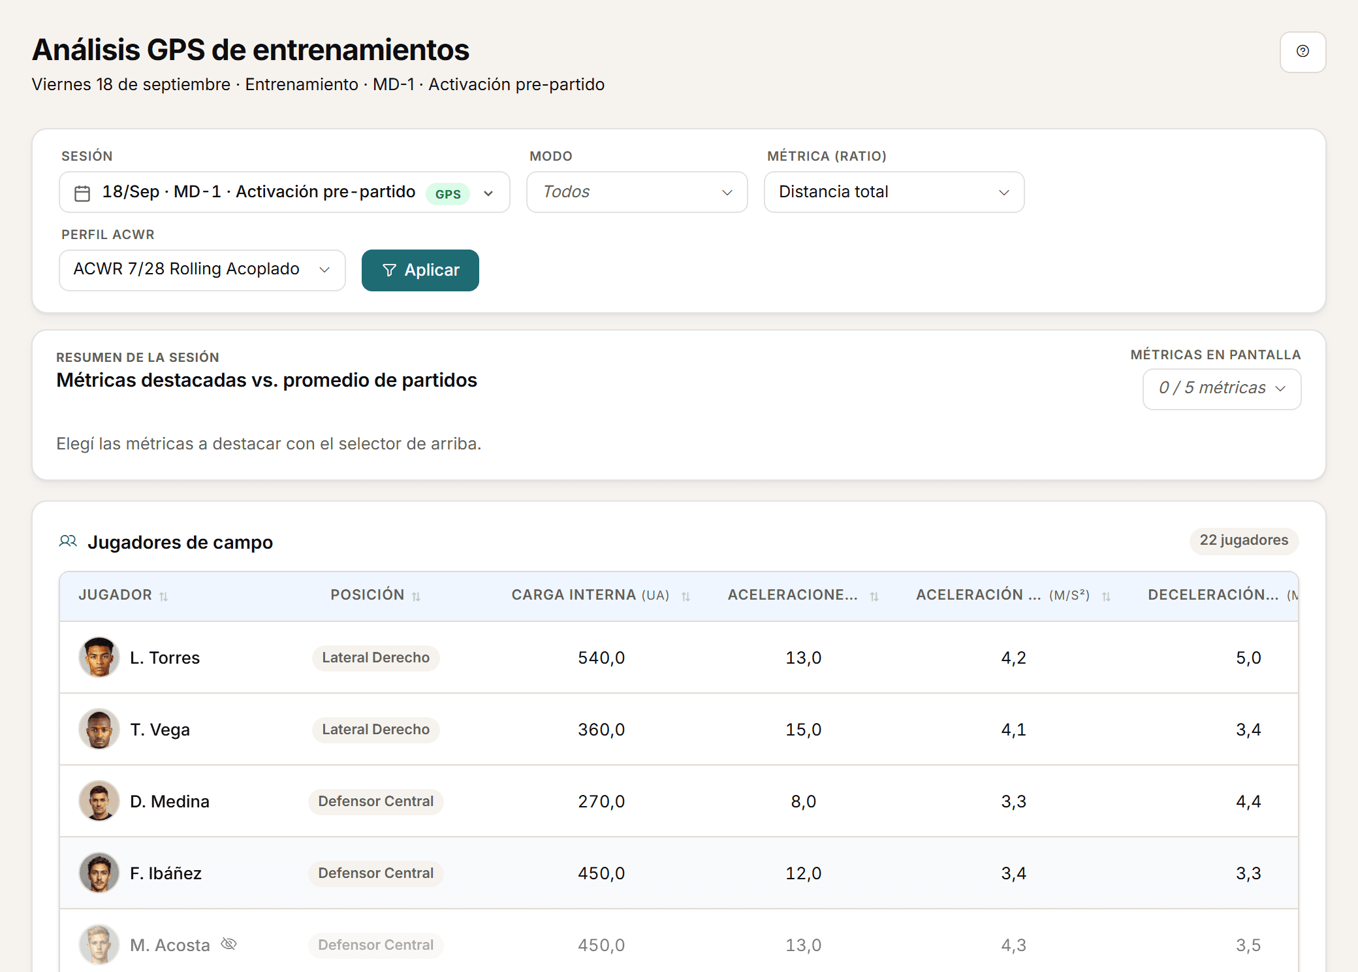This screenshot has width=1358, height=972.
Task: Click the calendar icon in session selector
Action: (82, 193)
